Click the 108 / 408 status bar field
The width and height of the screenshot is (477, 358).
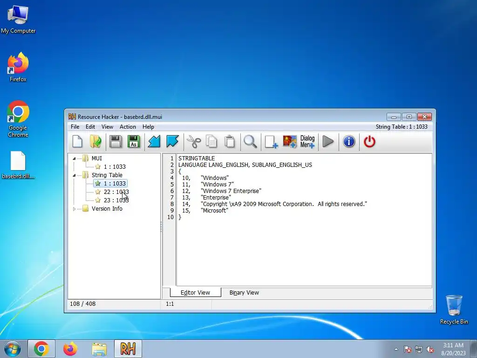[x=114, y=304]
